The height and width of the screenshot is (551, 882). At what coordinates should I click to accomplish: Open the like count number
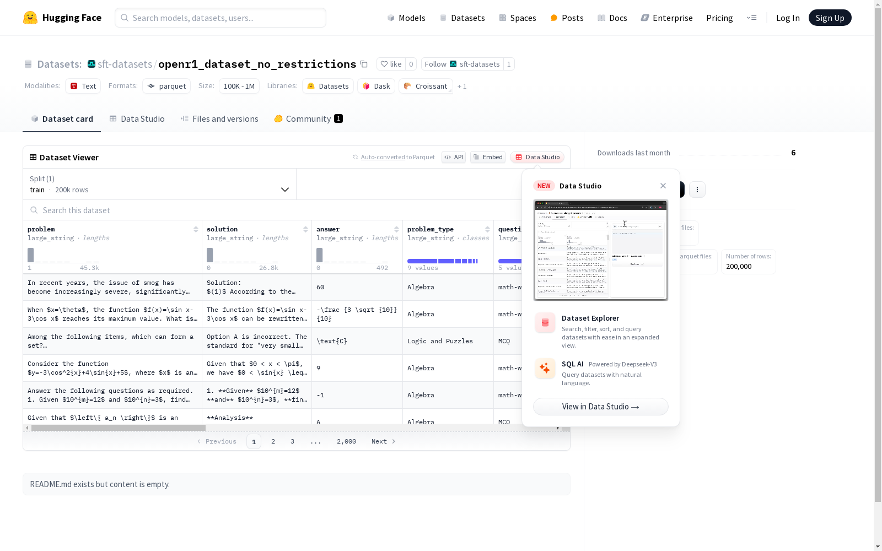411,64
